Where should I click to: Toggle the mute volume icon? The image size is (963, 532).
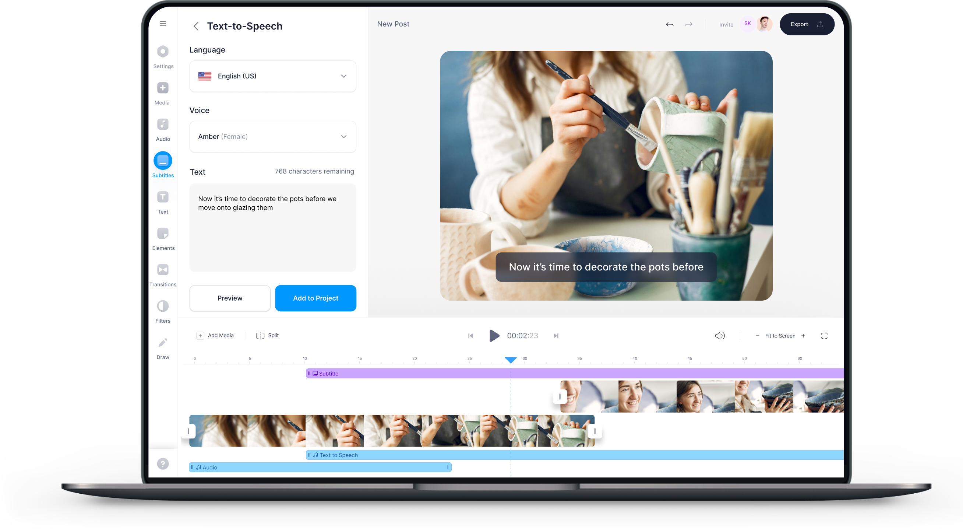(x=718, y=336)
